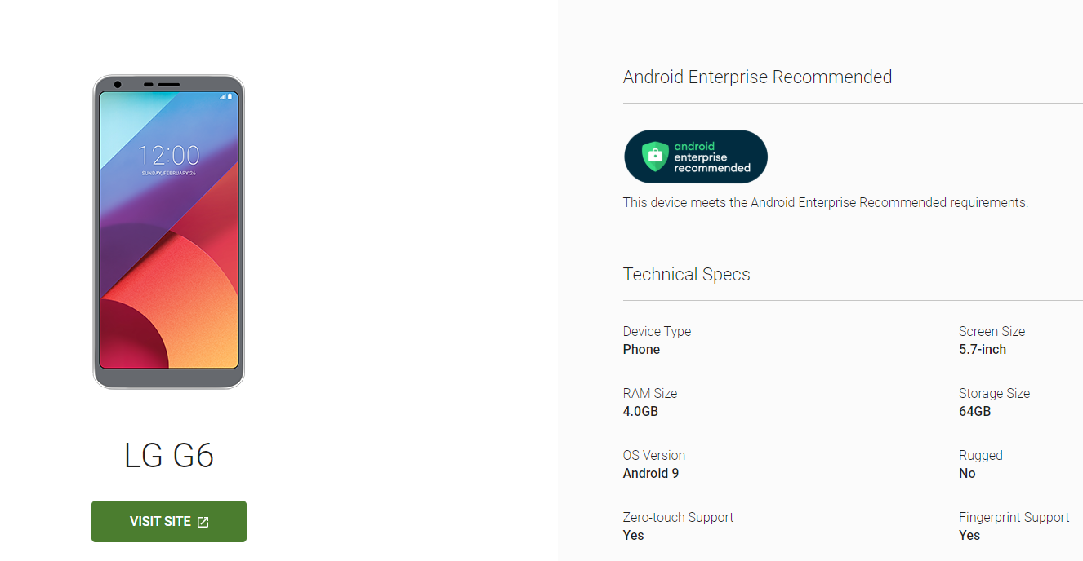Click the Screen Size label

tap(992, 331)
